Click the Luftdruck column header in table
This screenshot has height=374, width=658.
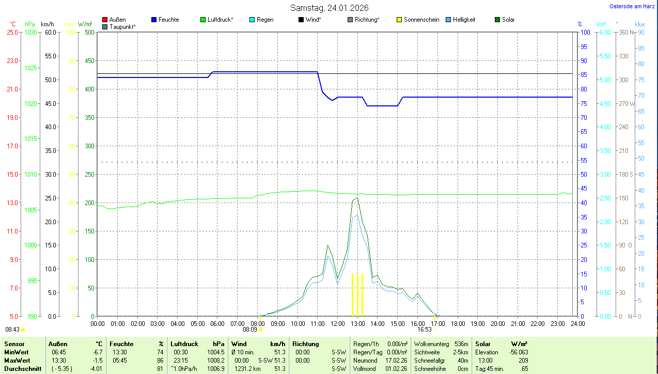pos(184,344)
